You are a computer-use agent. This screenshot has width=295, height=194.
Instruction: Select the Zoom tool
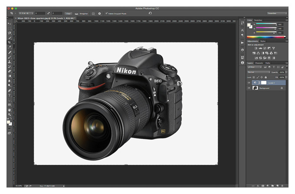pos(9,115)
